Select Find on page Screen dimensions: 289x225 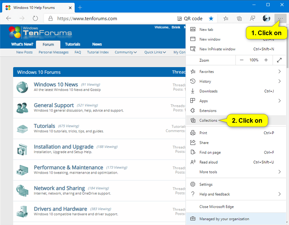point(236,152)
